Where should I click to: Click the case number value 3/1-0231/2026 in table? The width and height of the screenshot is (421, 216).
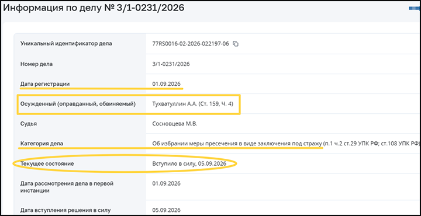pos(171,64)
